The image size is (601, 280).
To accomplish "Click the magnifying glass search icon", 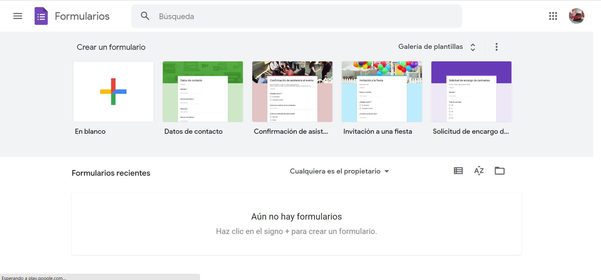I will pyautogui.click(x=145, y=16).
